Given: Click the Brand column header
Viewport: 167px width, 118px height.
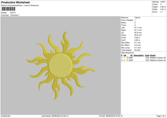Looking at the screenshot, I should [x=153, y=55].
